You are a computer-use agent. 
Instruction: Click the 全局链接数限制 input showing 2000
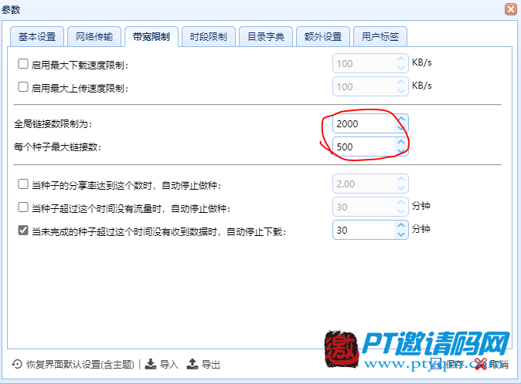tap(364, 123)
